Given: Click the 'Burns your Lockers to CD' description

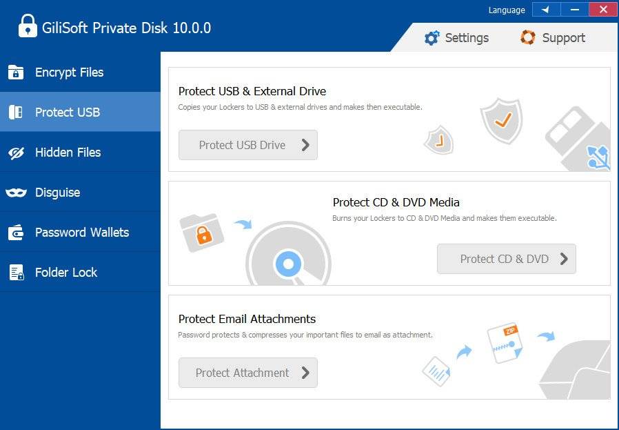Looking at the screenshot, I should click(445, 218).
